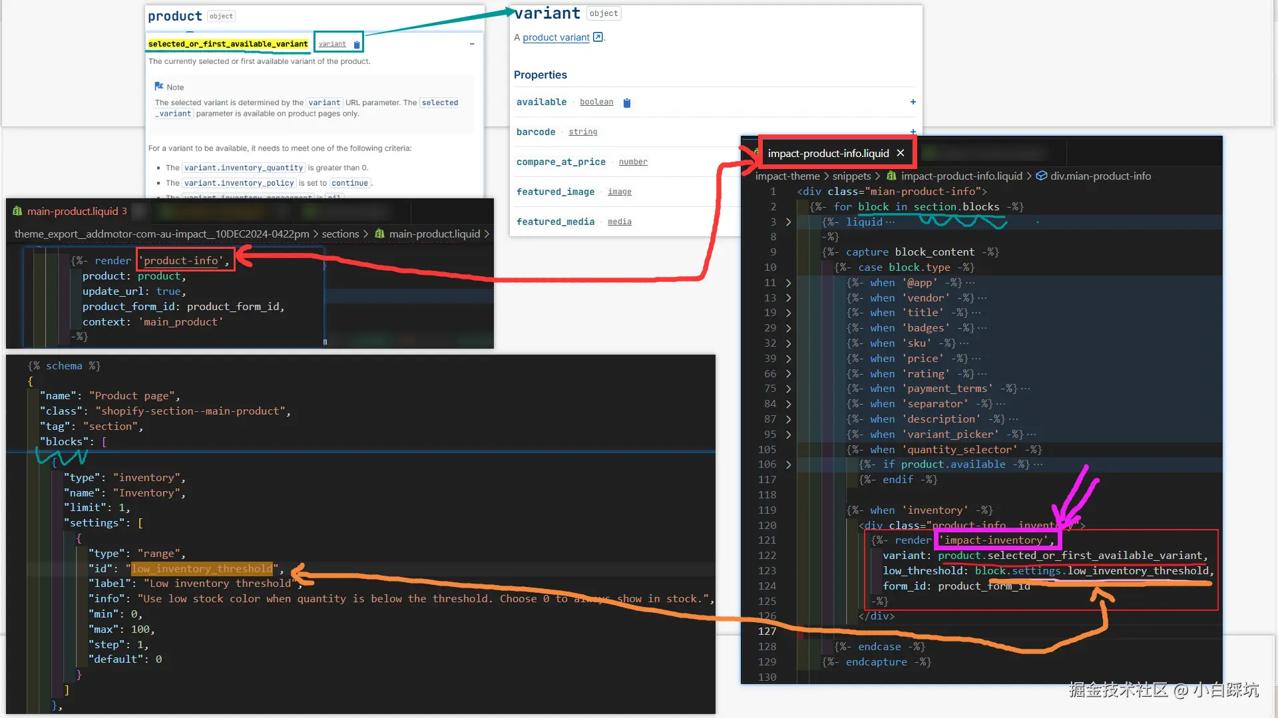
Task: Click the snippets breadcrumb folder
Action: [x=851, y=176]
